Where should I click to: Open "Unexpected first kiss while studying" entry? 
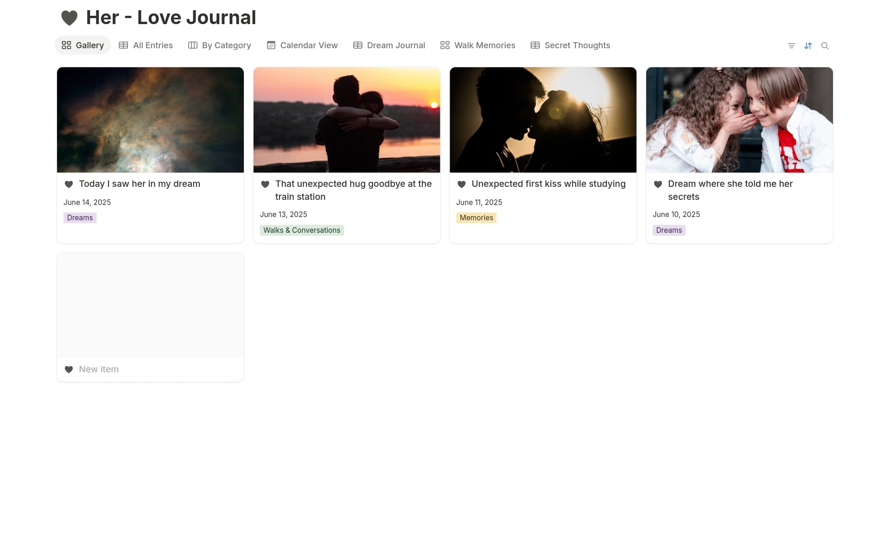pyautogui.click(x=548, y=184)
